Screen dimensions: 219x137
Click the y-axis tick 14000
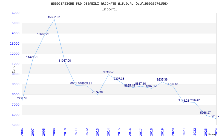(15, 33)
